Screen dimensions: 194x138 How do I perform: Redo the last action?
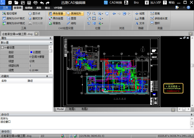pos(48,3)
